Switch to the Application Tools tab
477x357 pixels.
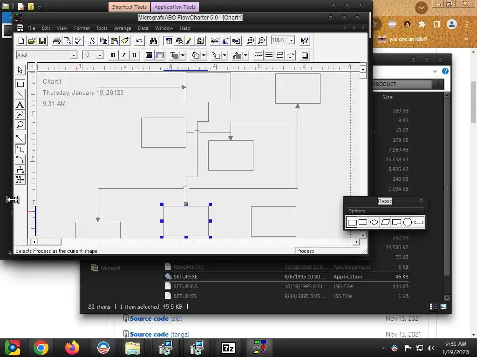(175, 7)
